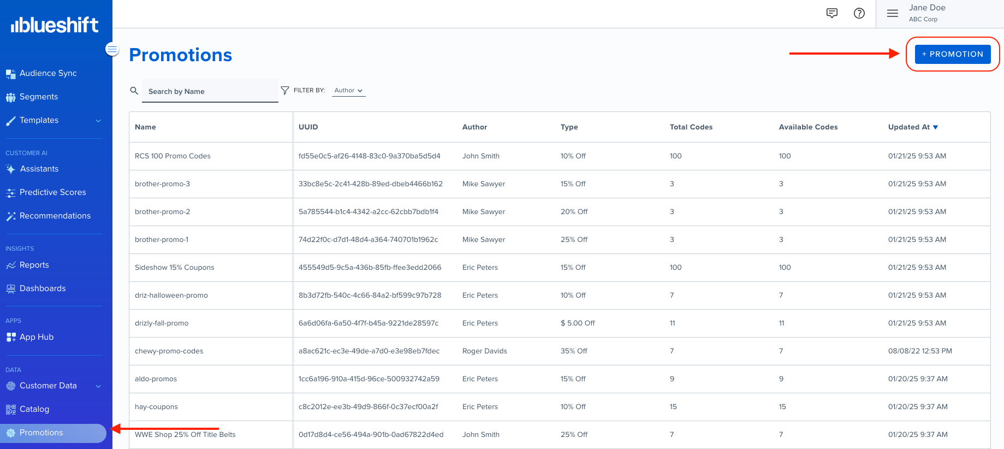This screenshot has width=1004, height=449.
Task: Click the Type column header
Action: (569, 127)
